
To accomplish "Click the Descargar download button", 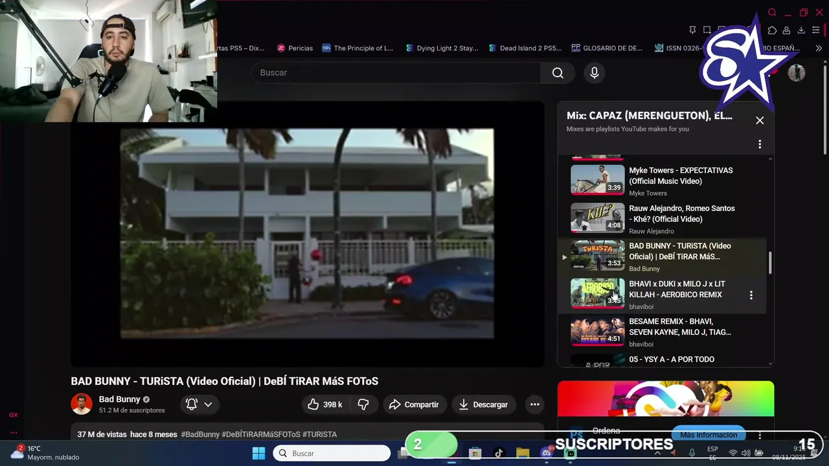I will 484,405.
